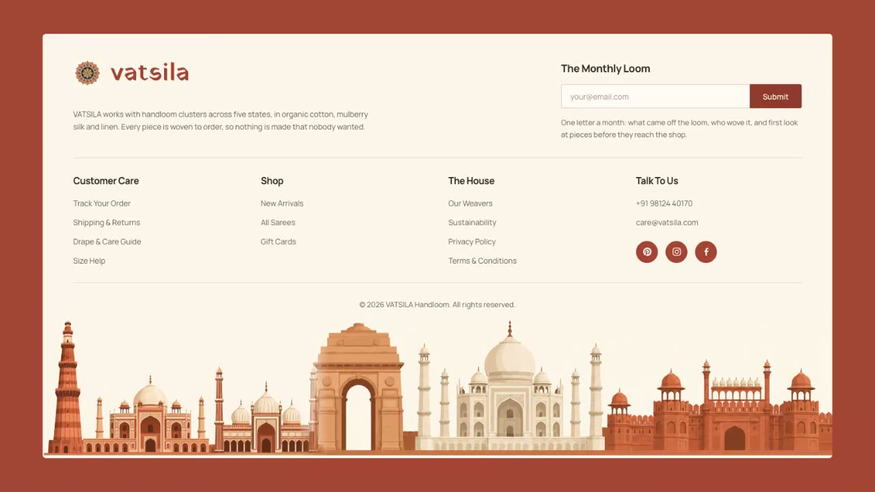Viewport: 875px width, 492px height.
Task: Open Terms & Conditions
Action: coord(483,261)
